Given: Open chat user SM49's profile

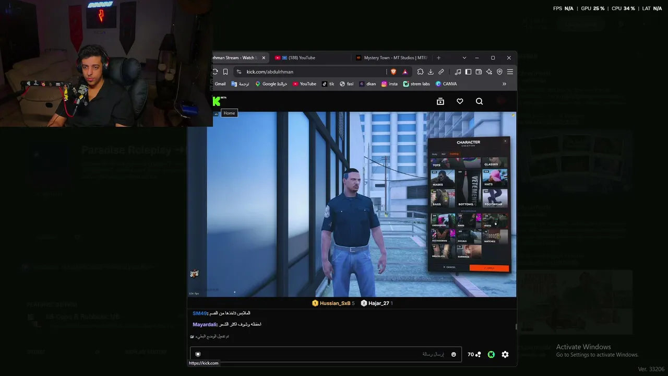Looking at the screenshot, I should 199,313.
